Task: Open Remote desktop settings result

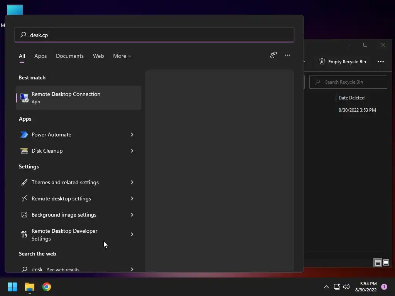Action: tap(78, 198)
